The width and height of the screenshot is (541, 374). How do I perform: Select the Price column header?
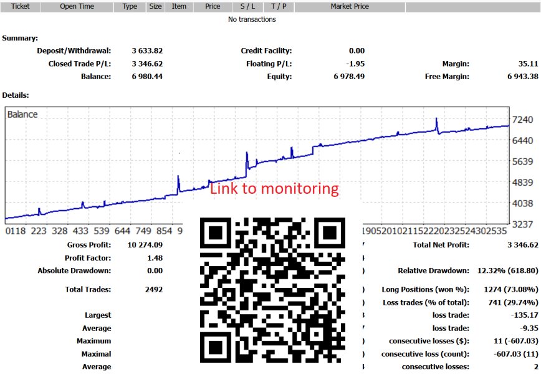(213, 6)
